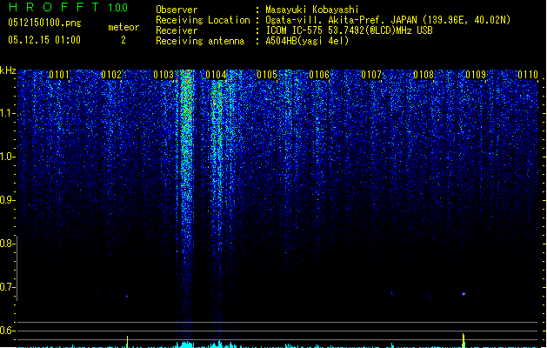This screenshot has width=547, height=348.
Task: Click the 0103 time marker
Action: pos(163,75)
